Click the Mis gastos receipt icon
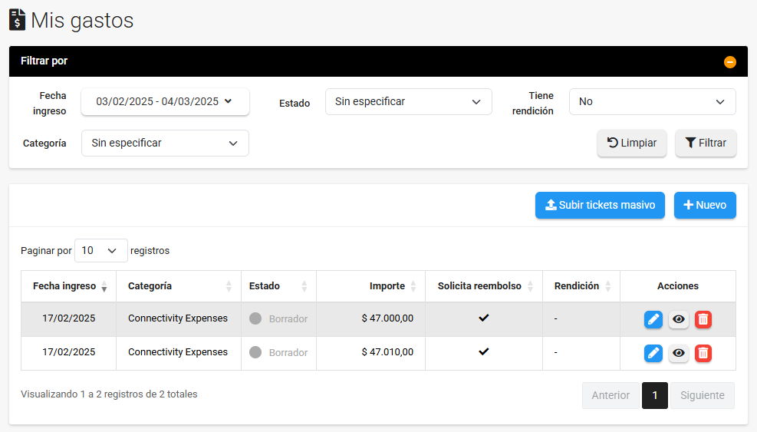This screenshot has width=757, height=432. click(x=17, y=20)
